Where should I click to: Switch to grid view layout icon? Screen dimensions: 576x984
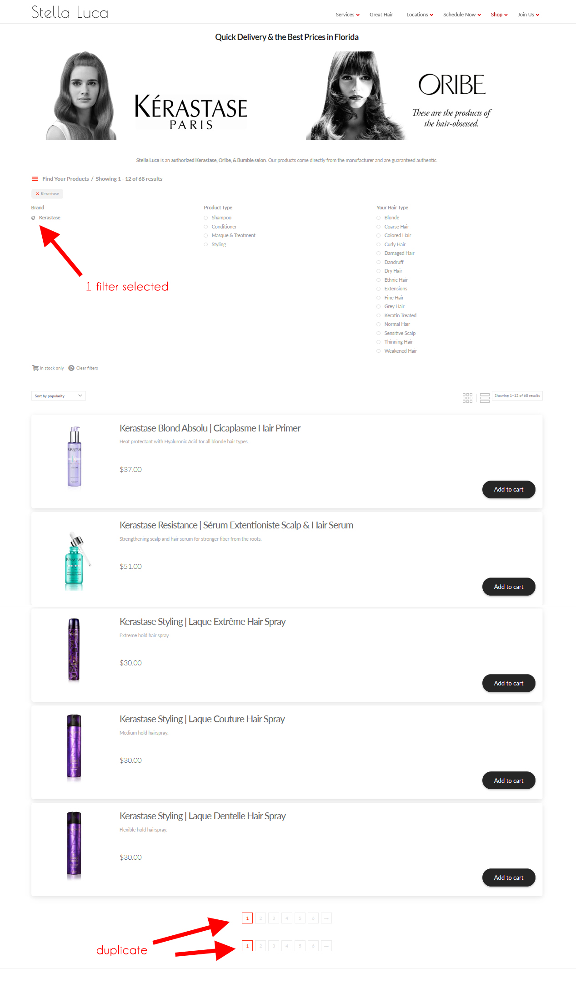(x=467, y=398)
